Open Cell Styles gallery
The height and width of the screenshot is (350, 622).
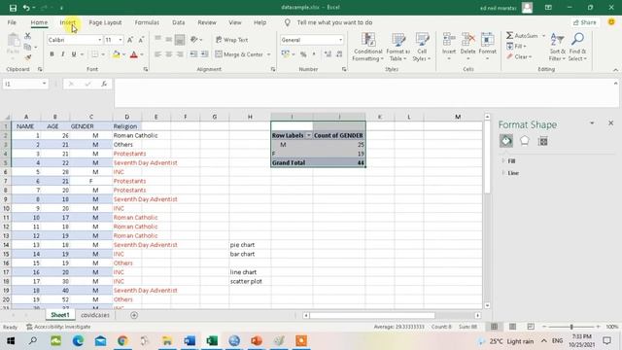(422, 48)
